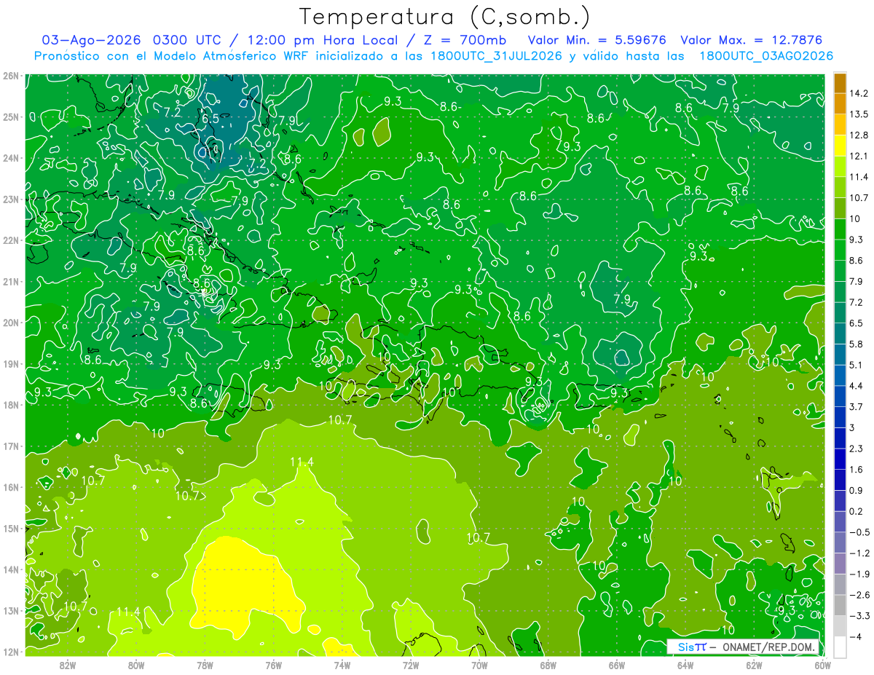Click the "80W" longitude axis label
The height and width of the screenshot is (675, 874).
[136, 666]
